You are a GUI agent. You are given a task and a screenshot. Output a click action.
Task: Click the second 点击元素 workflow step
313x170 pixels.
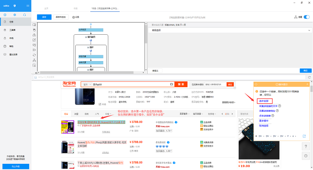tap(91, 63)
